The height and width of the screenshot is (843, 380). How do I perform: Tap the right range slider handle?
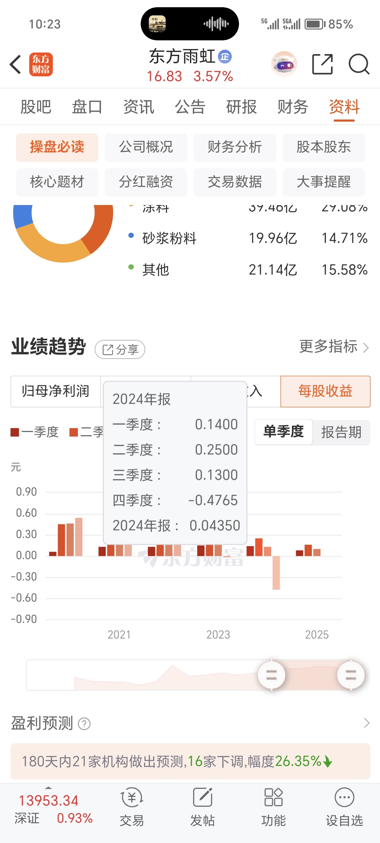[x=351, y=675]
